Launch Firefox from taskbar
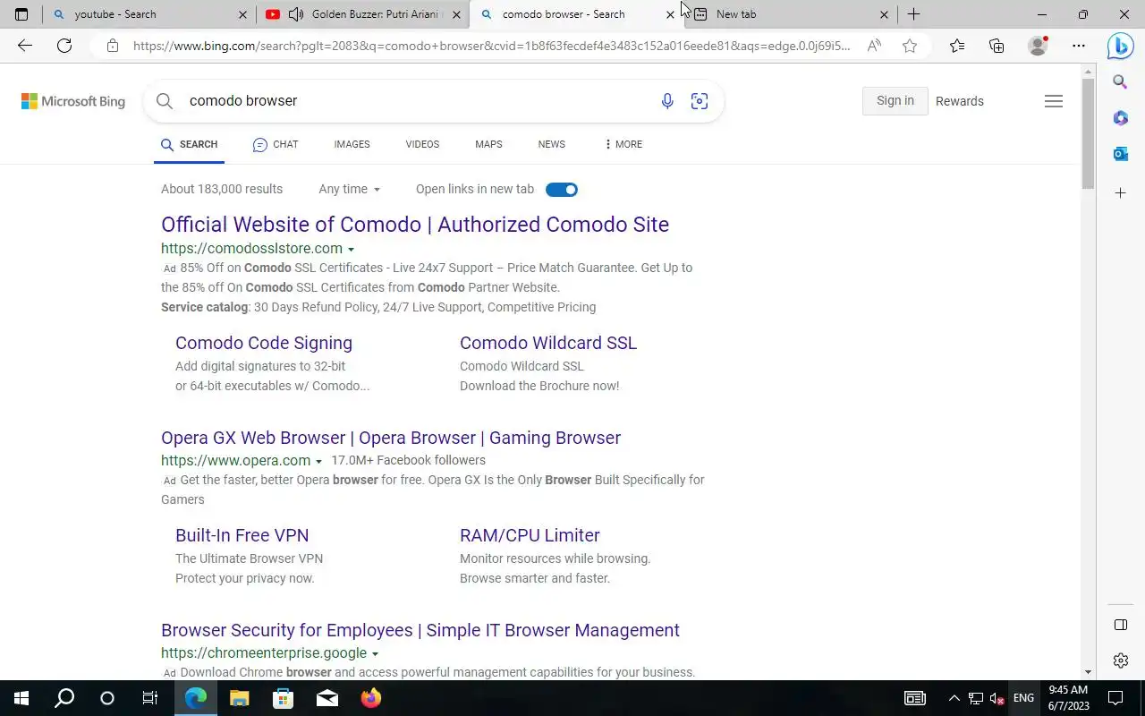 371,698
